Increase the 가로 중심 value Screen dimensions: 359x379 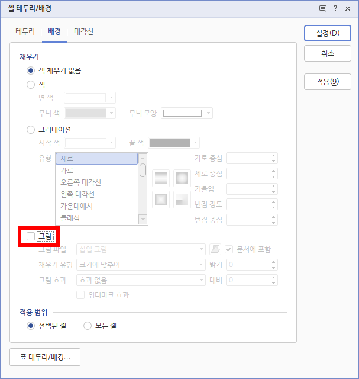click(x=273, y=156)
